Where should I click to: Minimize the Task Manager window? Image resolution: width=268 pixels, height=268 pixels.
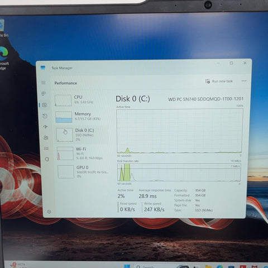pos(218,63)
